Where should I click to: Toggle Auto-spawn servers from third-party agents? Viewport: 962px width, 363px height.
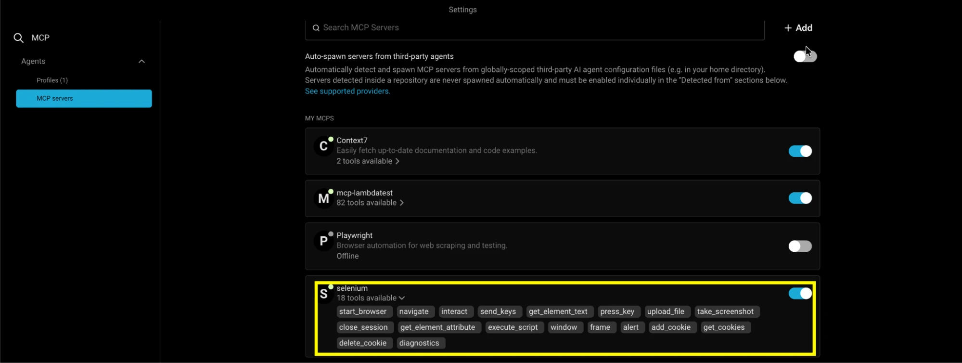point(805,56)
